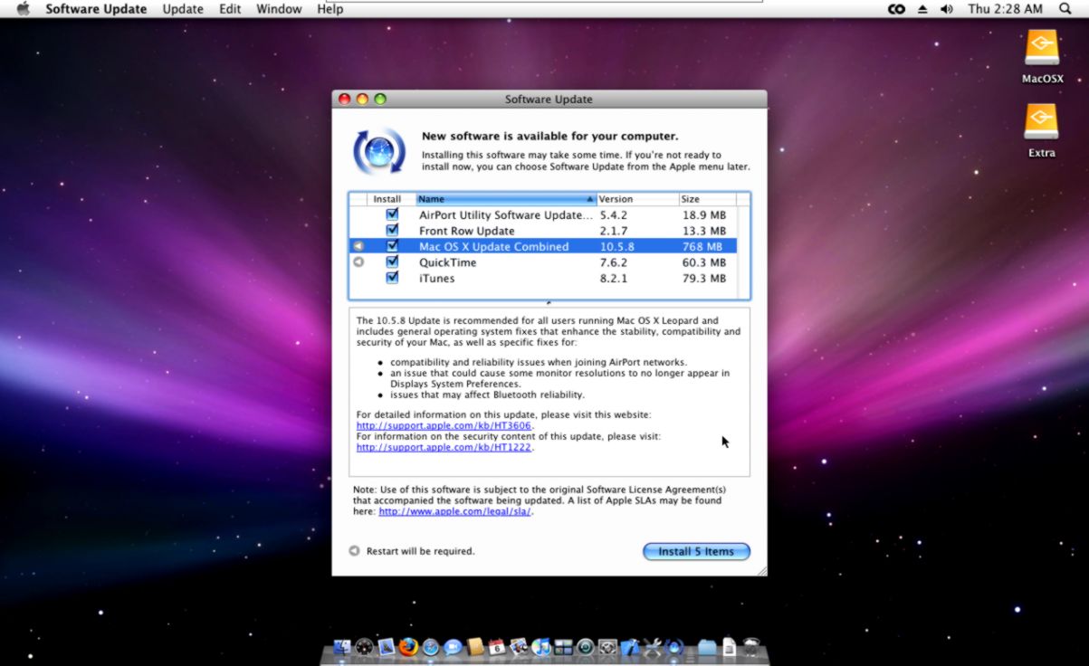Click the Thu 2:28 AM clock
Image resolution: width=1089 pixels, height=666 pixels.
[x=1005, y=9]
